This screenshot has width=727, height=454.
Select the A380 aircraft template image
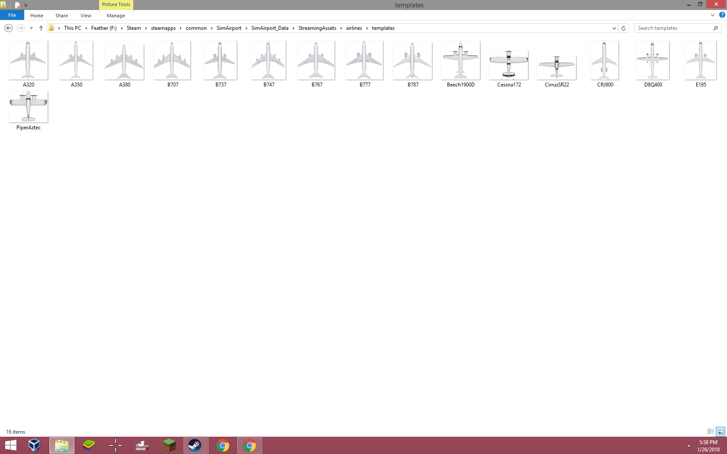click(x=124, y=62)
